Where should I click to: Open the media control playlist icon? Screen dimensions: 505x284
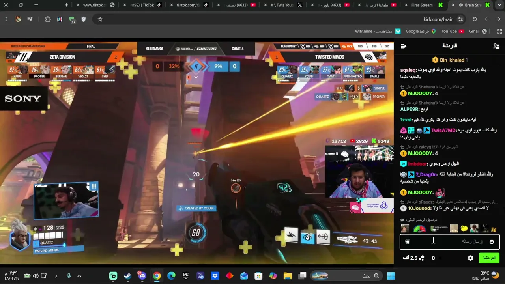pos(30,19)
